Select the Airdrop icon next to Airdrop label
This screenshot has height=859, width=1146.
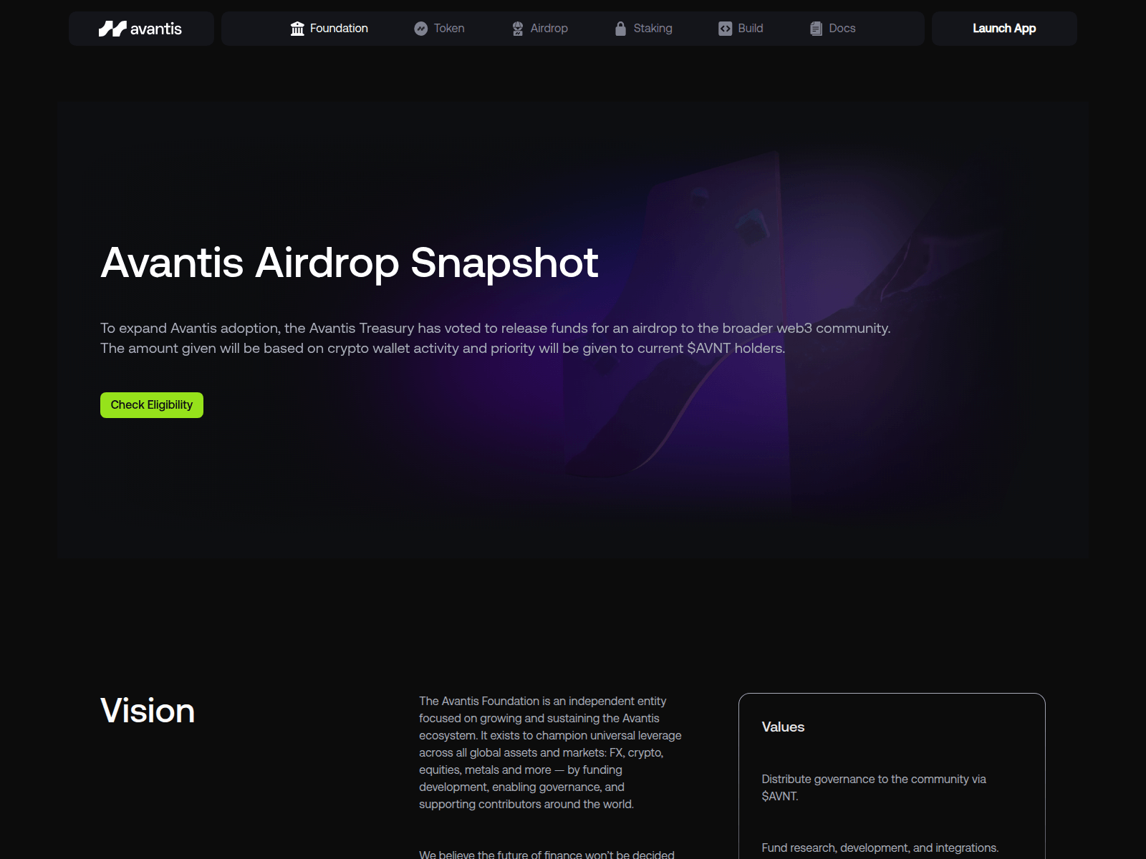pyautogui.click(x=517, y=29)
